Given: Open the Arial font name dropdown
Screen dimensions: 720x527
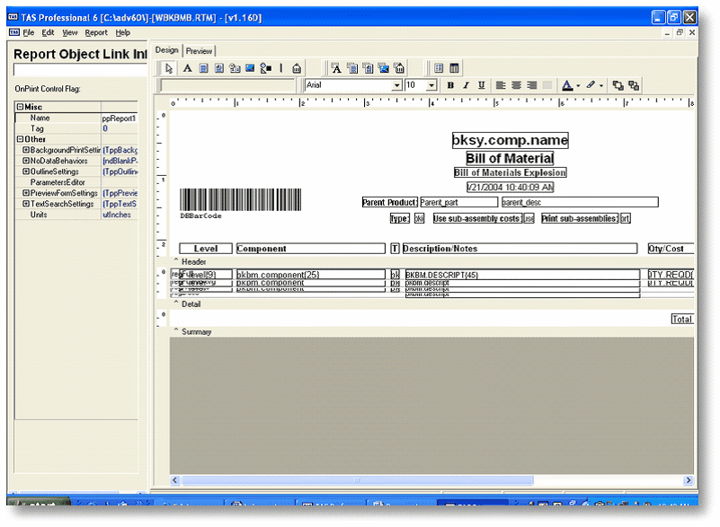Looking at the screenshot, I should 396,85.
